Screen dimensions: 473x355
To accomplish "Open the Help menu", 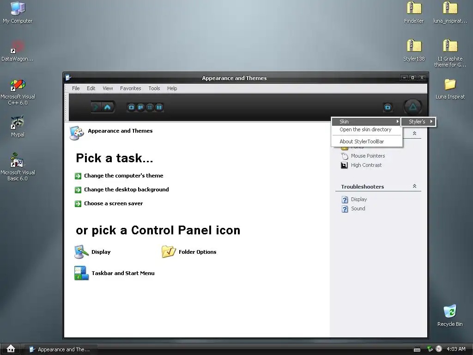I will (x=172, y=88).
